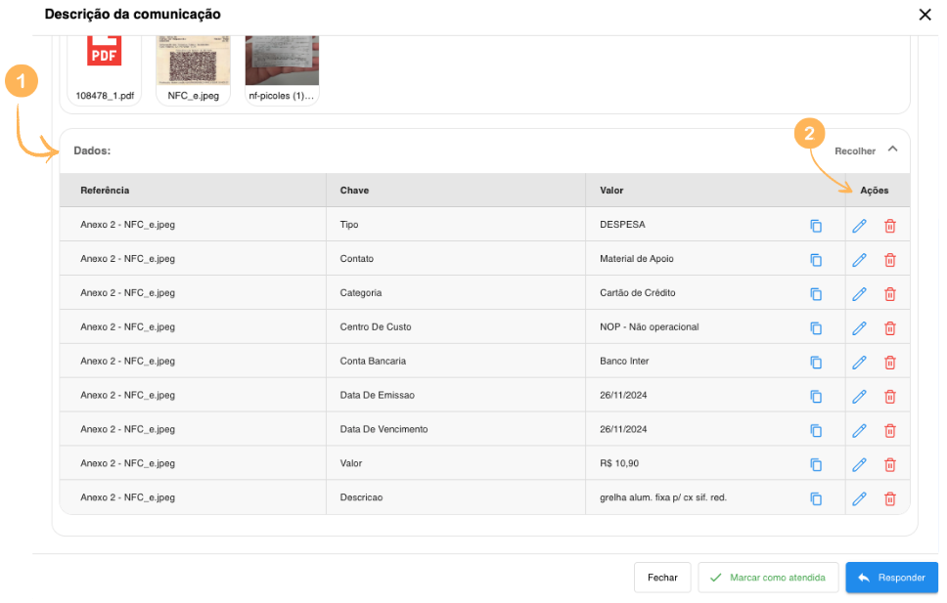Collapse the Dados section with chevron
This screenshot has width=947, height=603.
(892, 150)
